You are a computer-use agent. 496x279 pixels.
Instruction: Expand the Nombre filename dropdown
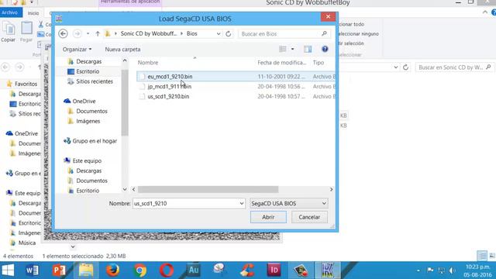(242, 203)
